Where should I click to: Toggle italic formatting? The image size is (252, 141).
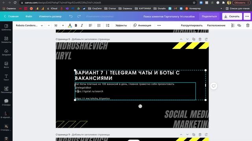point(82,25)
